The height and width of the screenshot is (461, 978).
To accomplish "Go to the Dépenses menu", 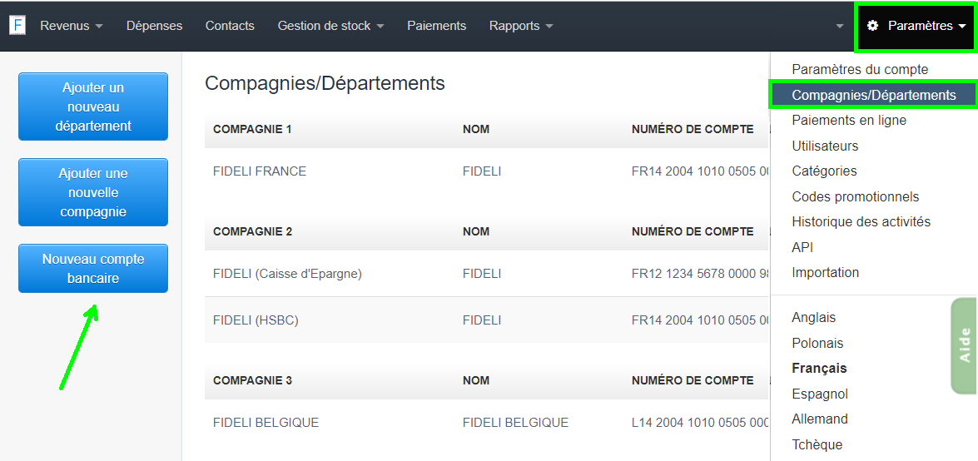I will (154, 26).
